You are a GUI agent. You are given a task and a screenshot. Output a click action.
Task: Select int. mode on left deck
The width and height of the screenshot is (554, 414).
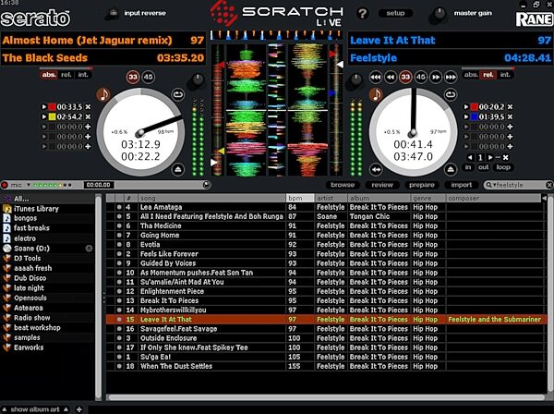coord(83,75)
